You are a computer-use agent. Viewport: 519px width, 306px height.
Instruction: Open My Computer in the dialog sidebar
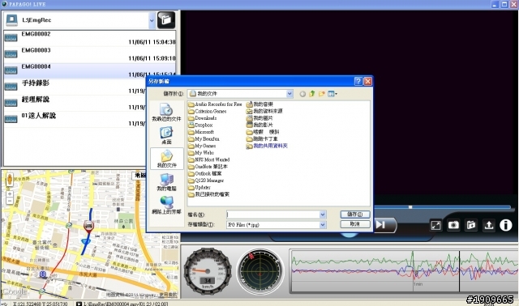pyautogui.click(x=166, y=182)
